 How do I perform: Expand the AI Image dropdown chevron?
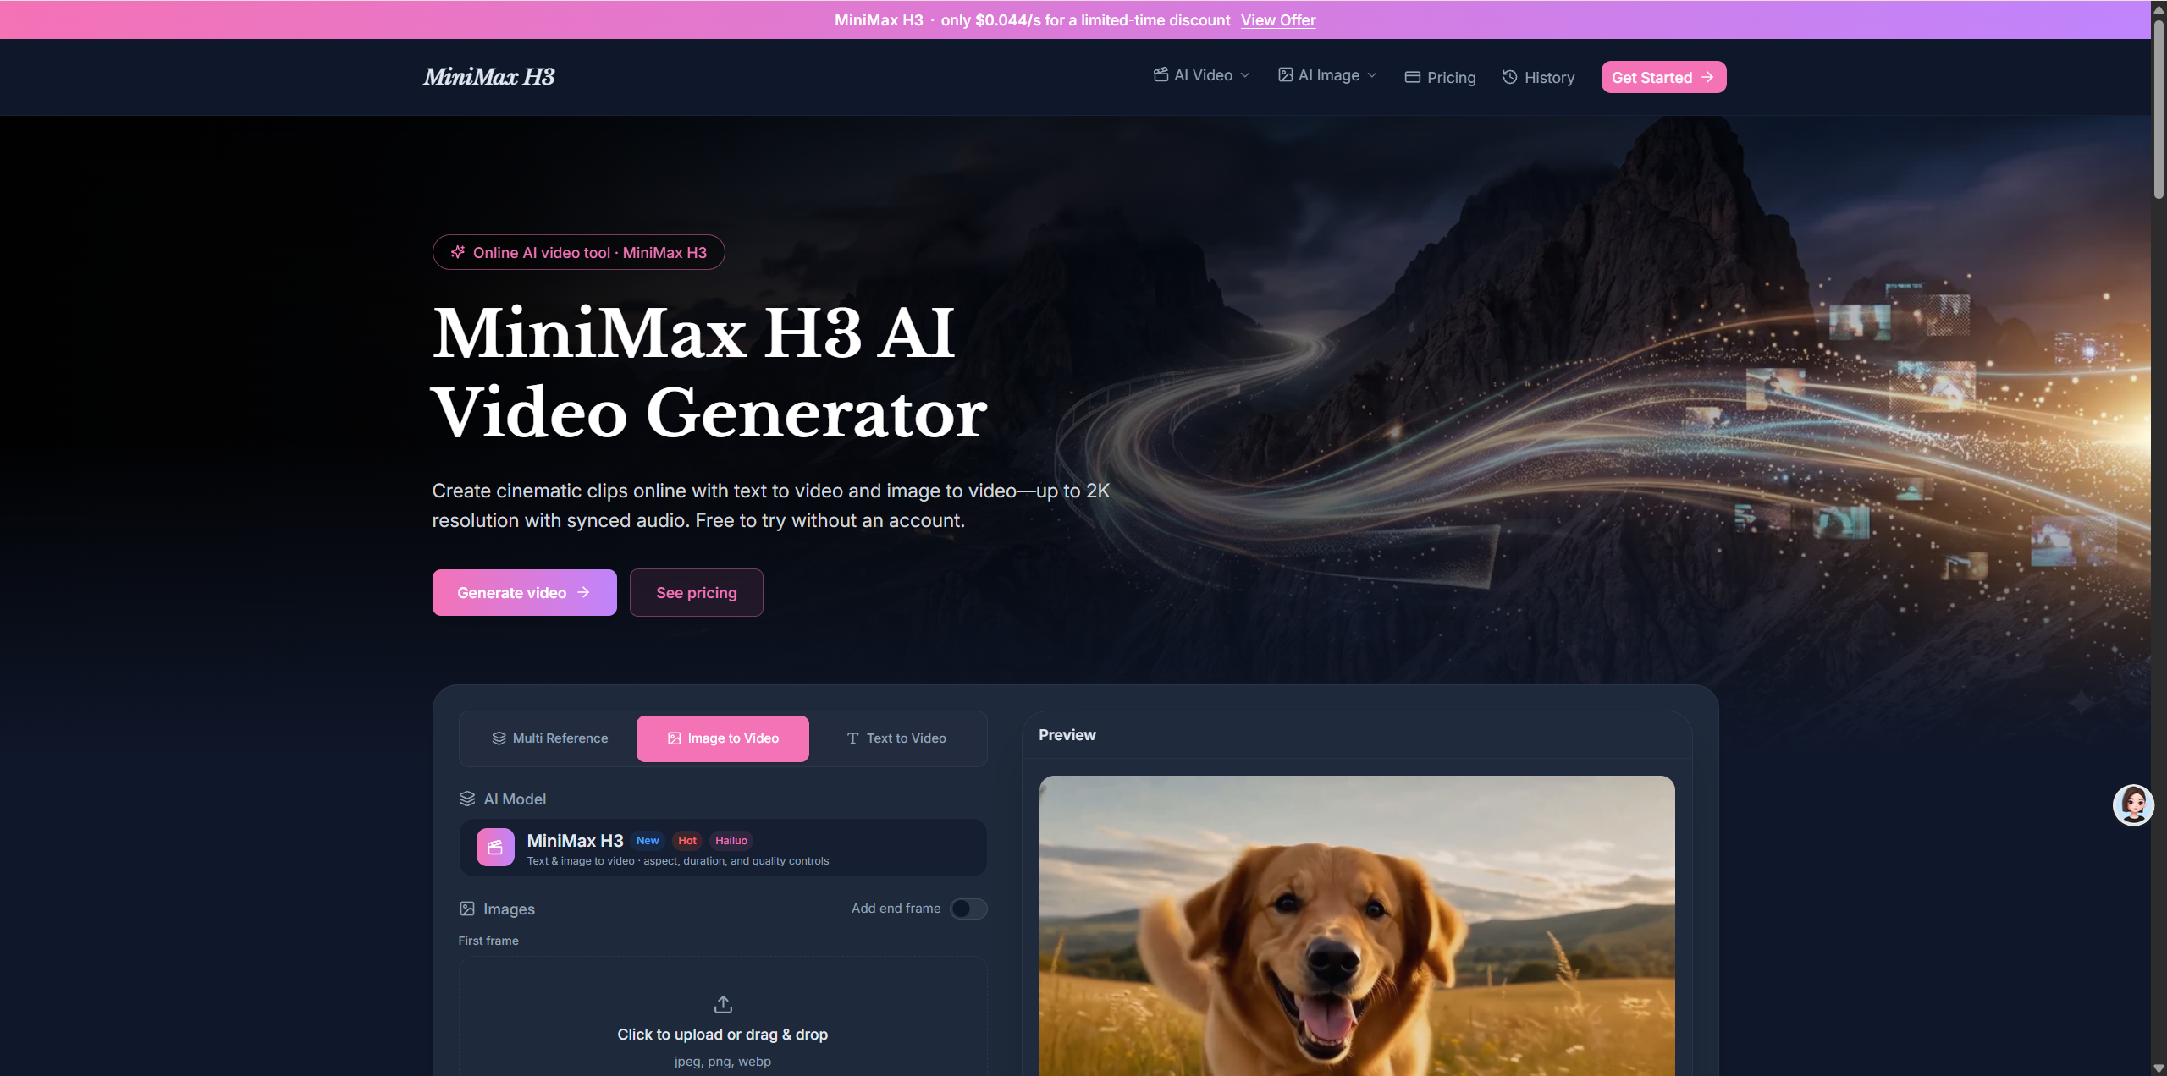[1372, 75]
